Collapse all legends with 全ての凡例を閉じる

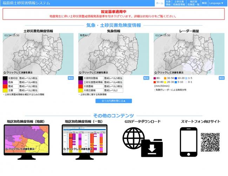coord(114,101)
